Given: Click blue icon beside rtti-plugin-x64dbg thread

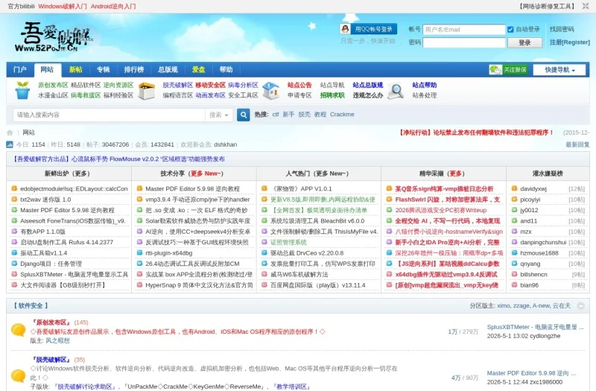Looking at the screenshot, I should [139, 252].
